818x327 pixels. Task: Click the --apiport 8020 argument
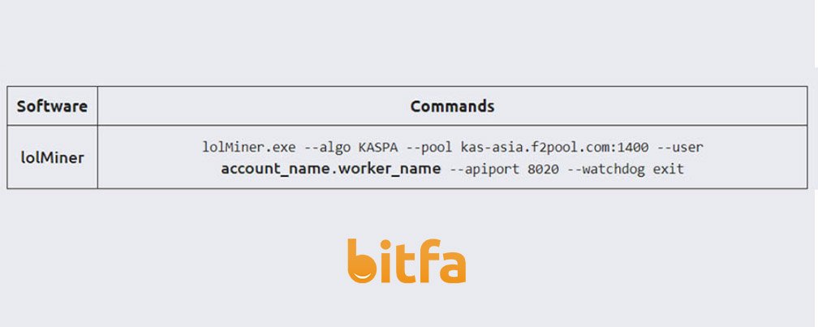pyautogui.click(x=502, y=169)
